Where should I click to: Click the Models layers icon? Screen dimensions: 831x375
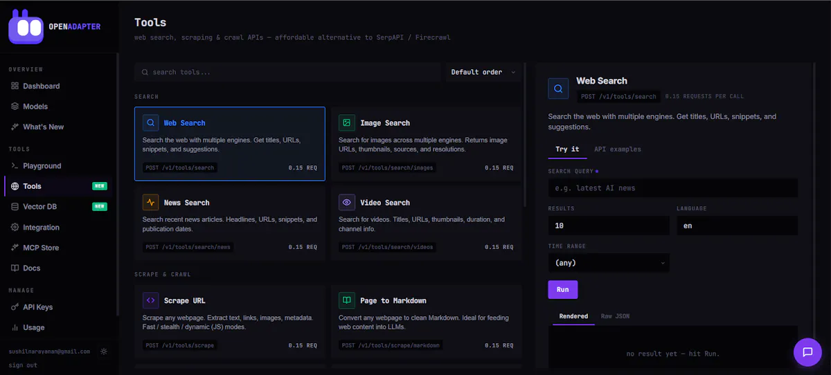point(15,107)
